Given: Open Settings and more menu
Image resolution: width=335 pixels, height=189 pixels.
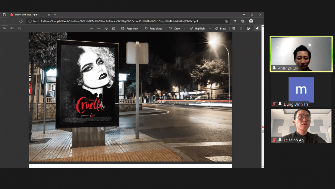Looking at the screenshot, I should 259,21.
